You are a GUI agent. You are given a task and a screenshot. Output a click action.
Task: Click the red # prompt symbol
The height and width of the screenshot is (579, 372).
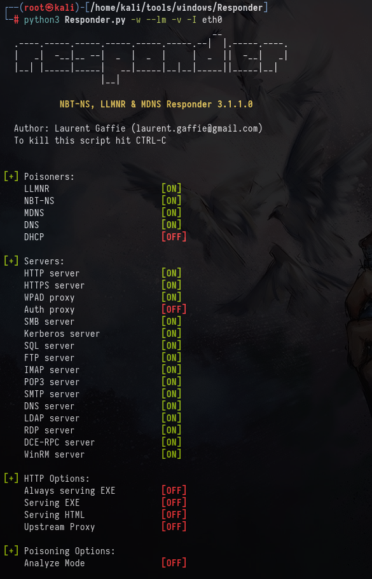[x=17, y=20]
